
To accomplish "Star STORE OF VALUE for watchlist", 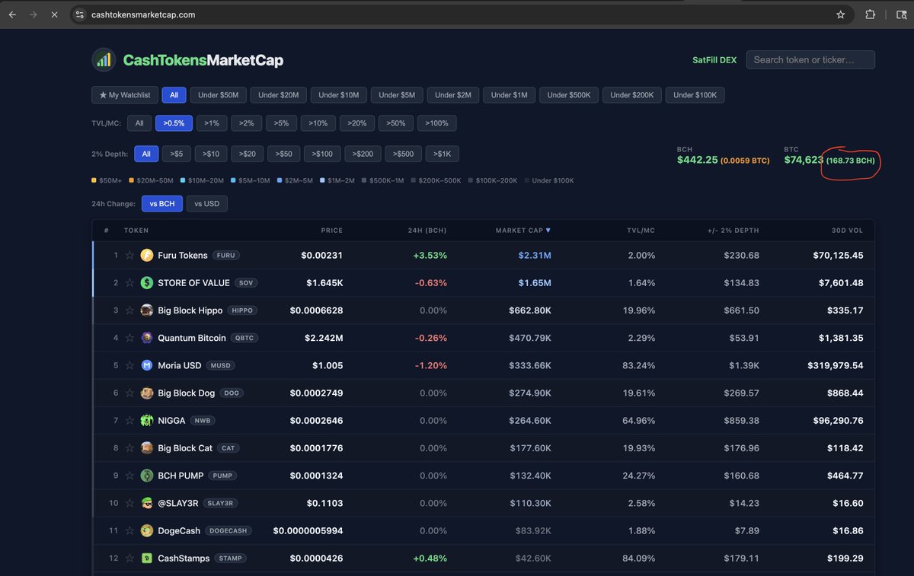I will (x=129, y=283).
